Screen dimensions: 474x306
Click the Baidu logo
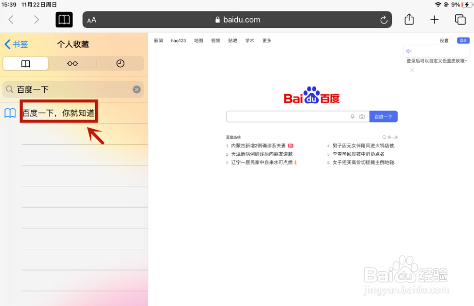[312, 95]
